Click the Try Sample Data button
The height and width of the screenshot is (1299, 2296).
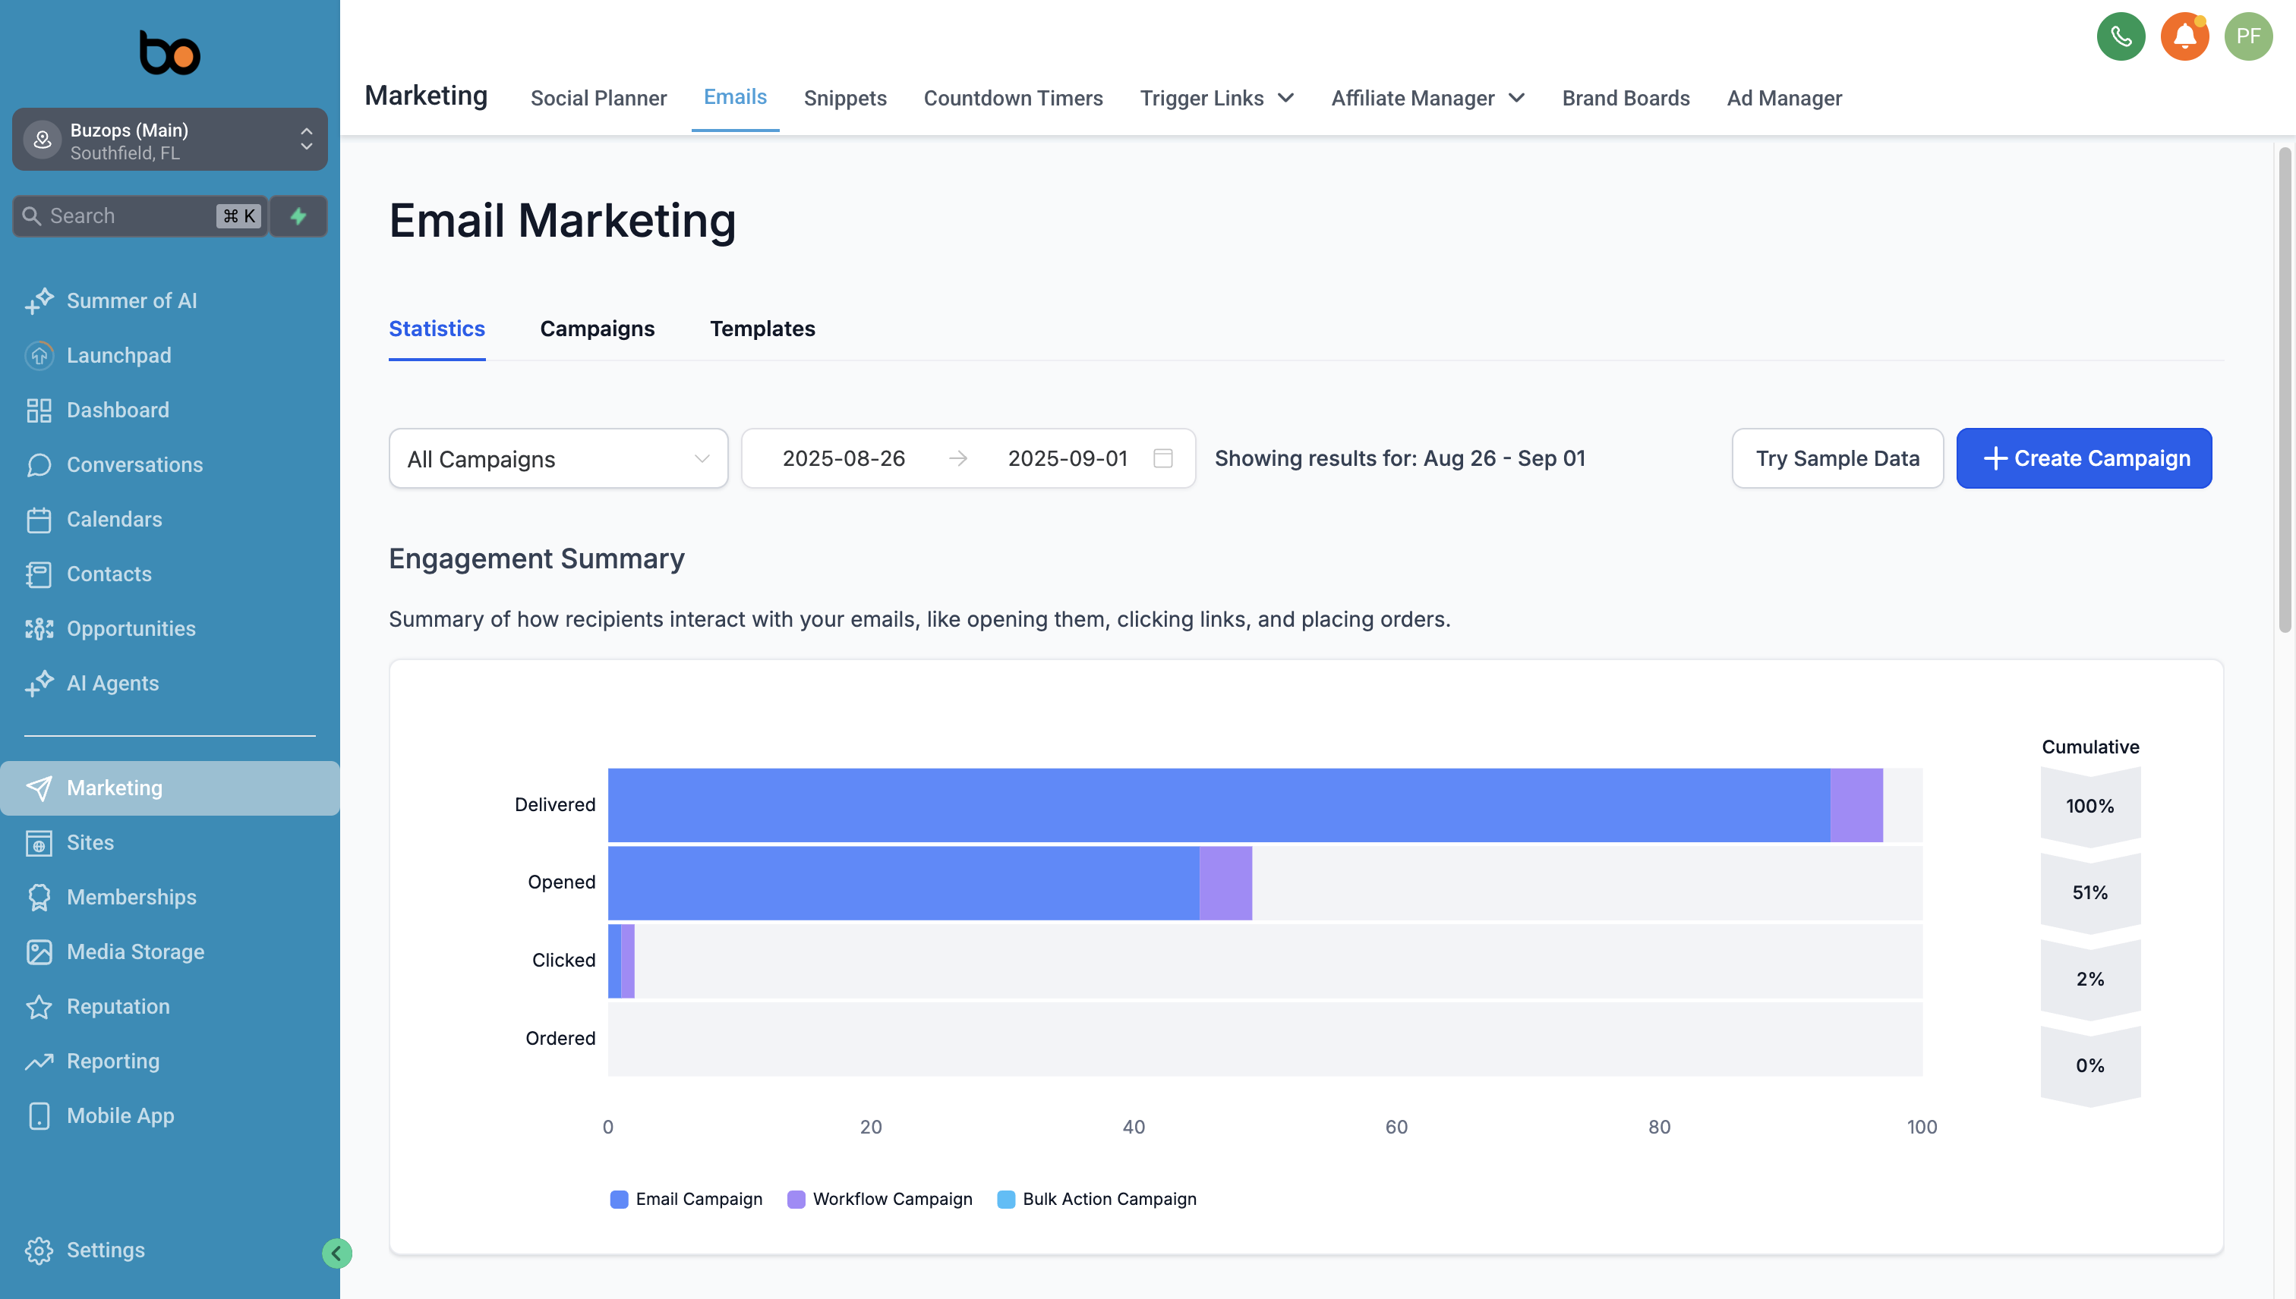click(1836, 458)
